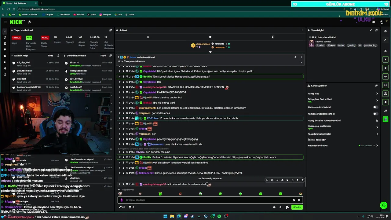This screenshot has width=391, height=220.
Task: Toggle Abonelere özel sohbet switch
Action: 376,107
